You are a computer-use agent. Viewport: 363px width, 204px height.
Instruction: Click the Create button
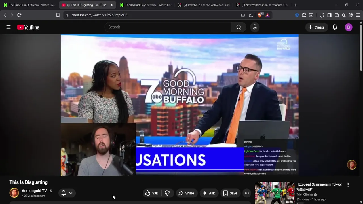pyautogui.click(x=316, y=27)
